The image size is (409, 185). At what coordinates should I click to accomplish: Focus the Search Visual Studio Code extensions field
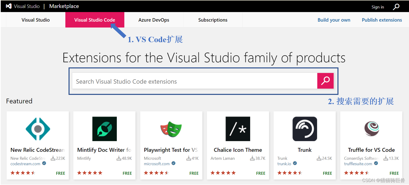[194, 81]
